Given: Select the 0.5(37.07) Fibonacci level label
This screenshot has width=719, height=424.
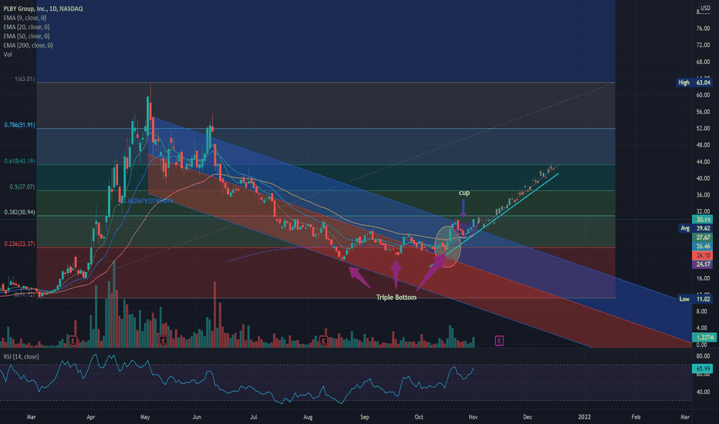Looking at the screenshot, I should click(22, 187).
